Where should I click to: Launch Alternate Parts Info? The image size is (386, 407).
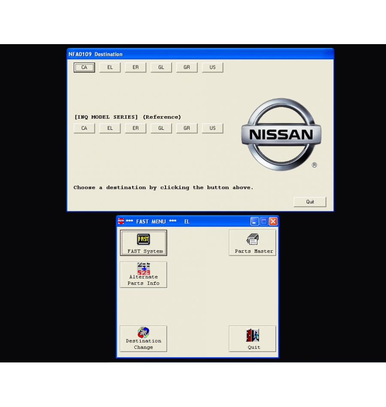click(x=144, y=275)
